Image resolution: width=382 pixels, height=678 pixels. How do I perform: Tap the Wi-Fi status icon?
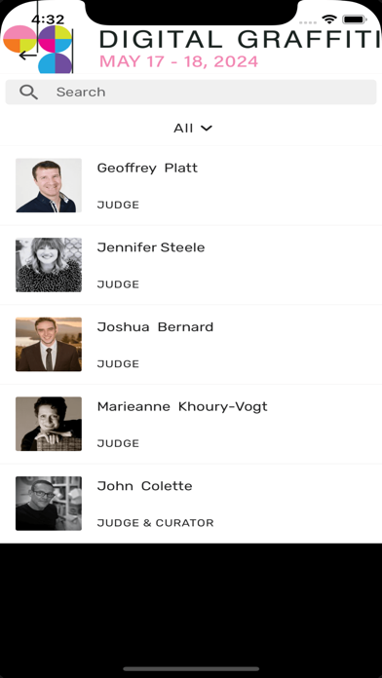[x=329, y=19]
